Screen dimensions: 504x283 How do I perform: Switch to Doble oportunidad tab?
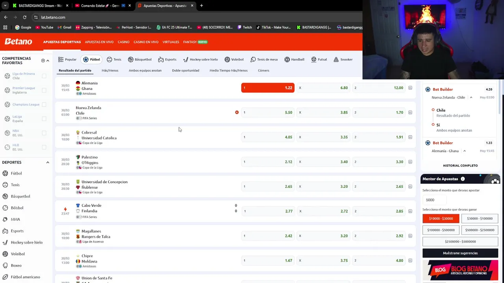185,70
